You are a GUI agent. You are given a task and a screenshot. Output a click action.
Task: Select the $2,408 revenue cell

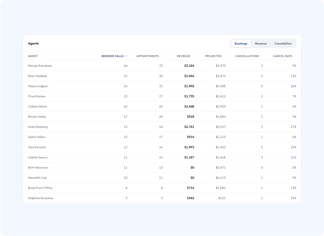(x=189, y=107)
